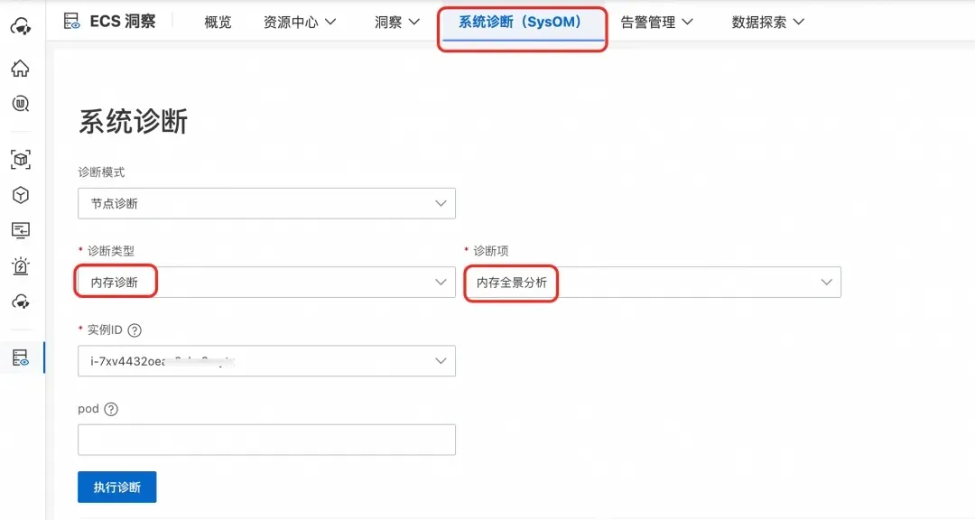Click the 执行诊断 button
975x520 pixels.
116,487
